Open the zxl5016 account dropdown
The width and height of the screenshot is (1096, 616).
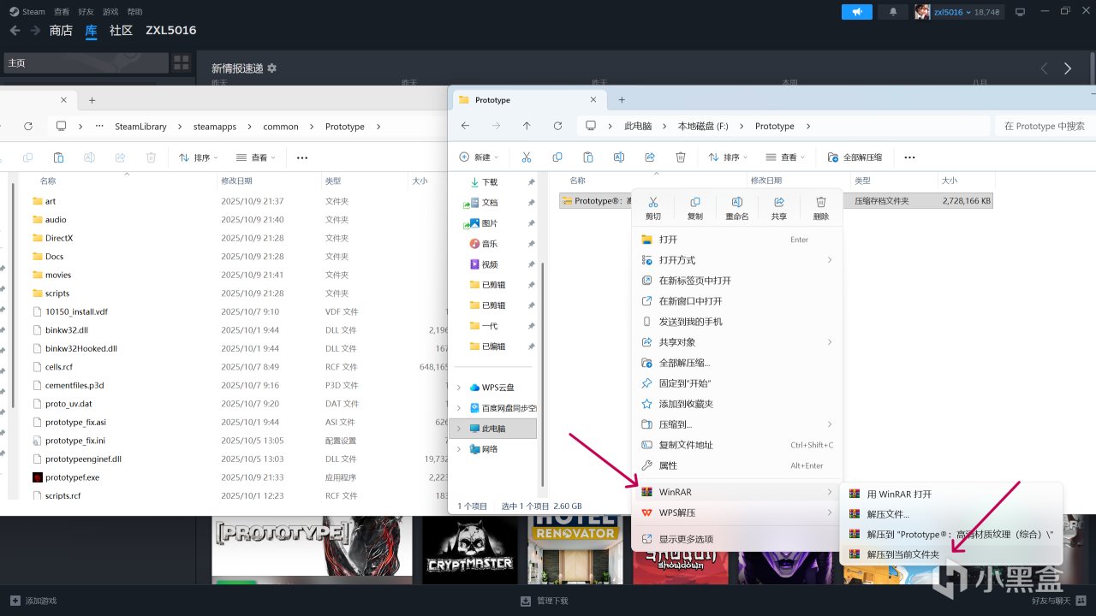click(x=958, y=12)
